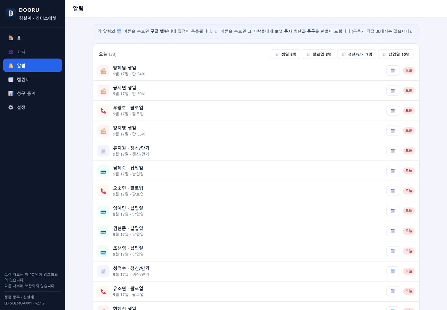Click document icon for 류지원 갱신/만기
Image resolution: width=447 pixels, height=310 pixels.
103,151
